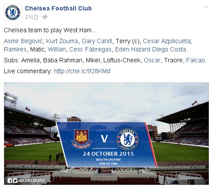Image resolution: width=211 pixels, height=187 pixels.
Task: Open Chelsea Football Club page name link
Action: pos(58,8)
